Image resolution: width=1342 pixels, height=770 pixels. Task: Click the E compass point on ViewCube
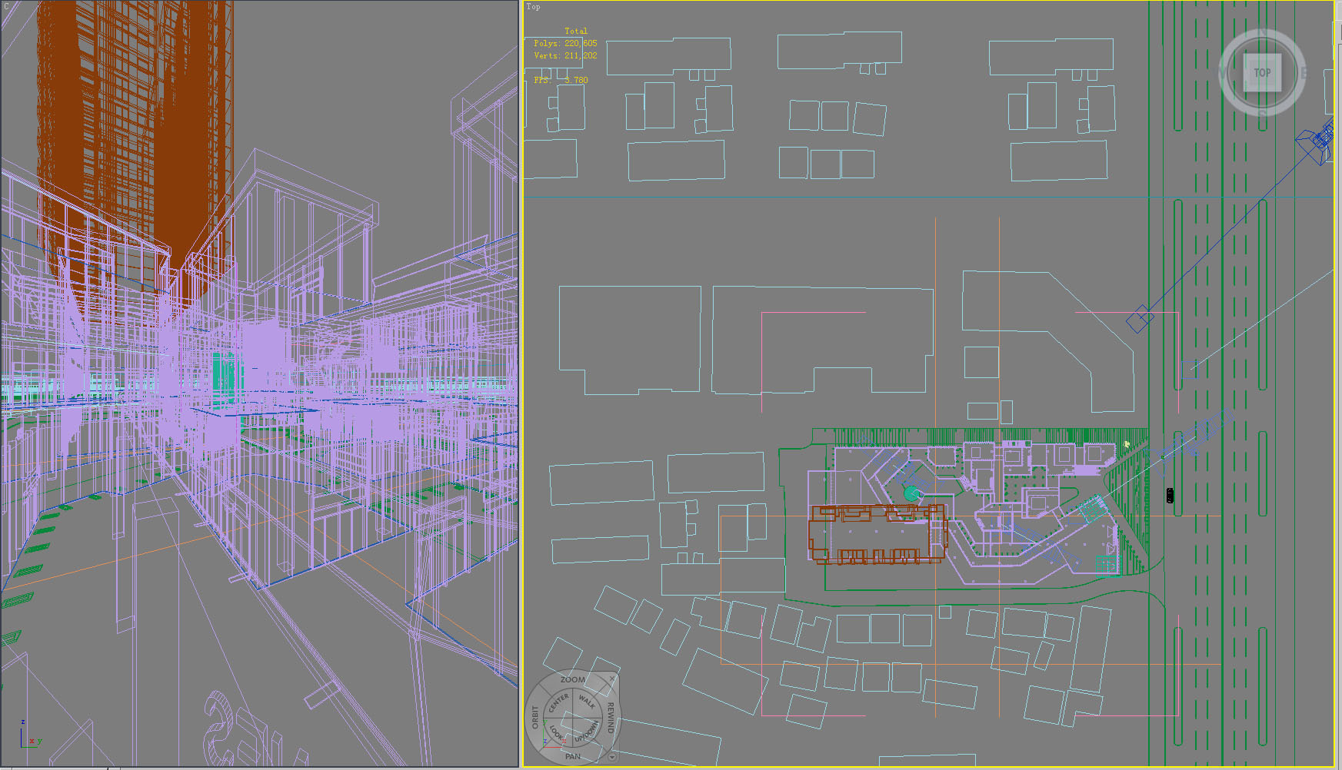coord(1304,73)
